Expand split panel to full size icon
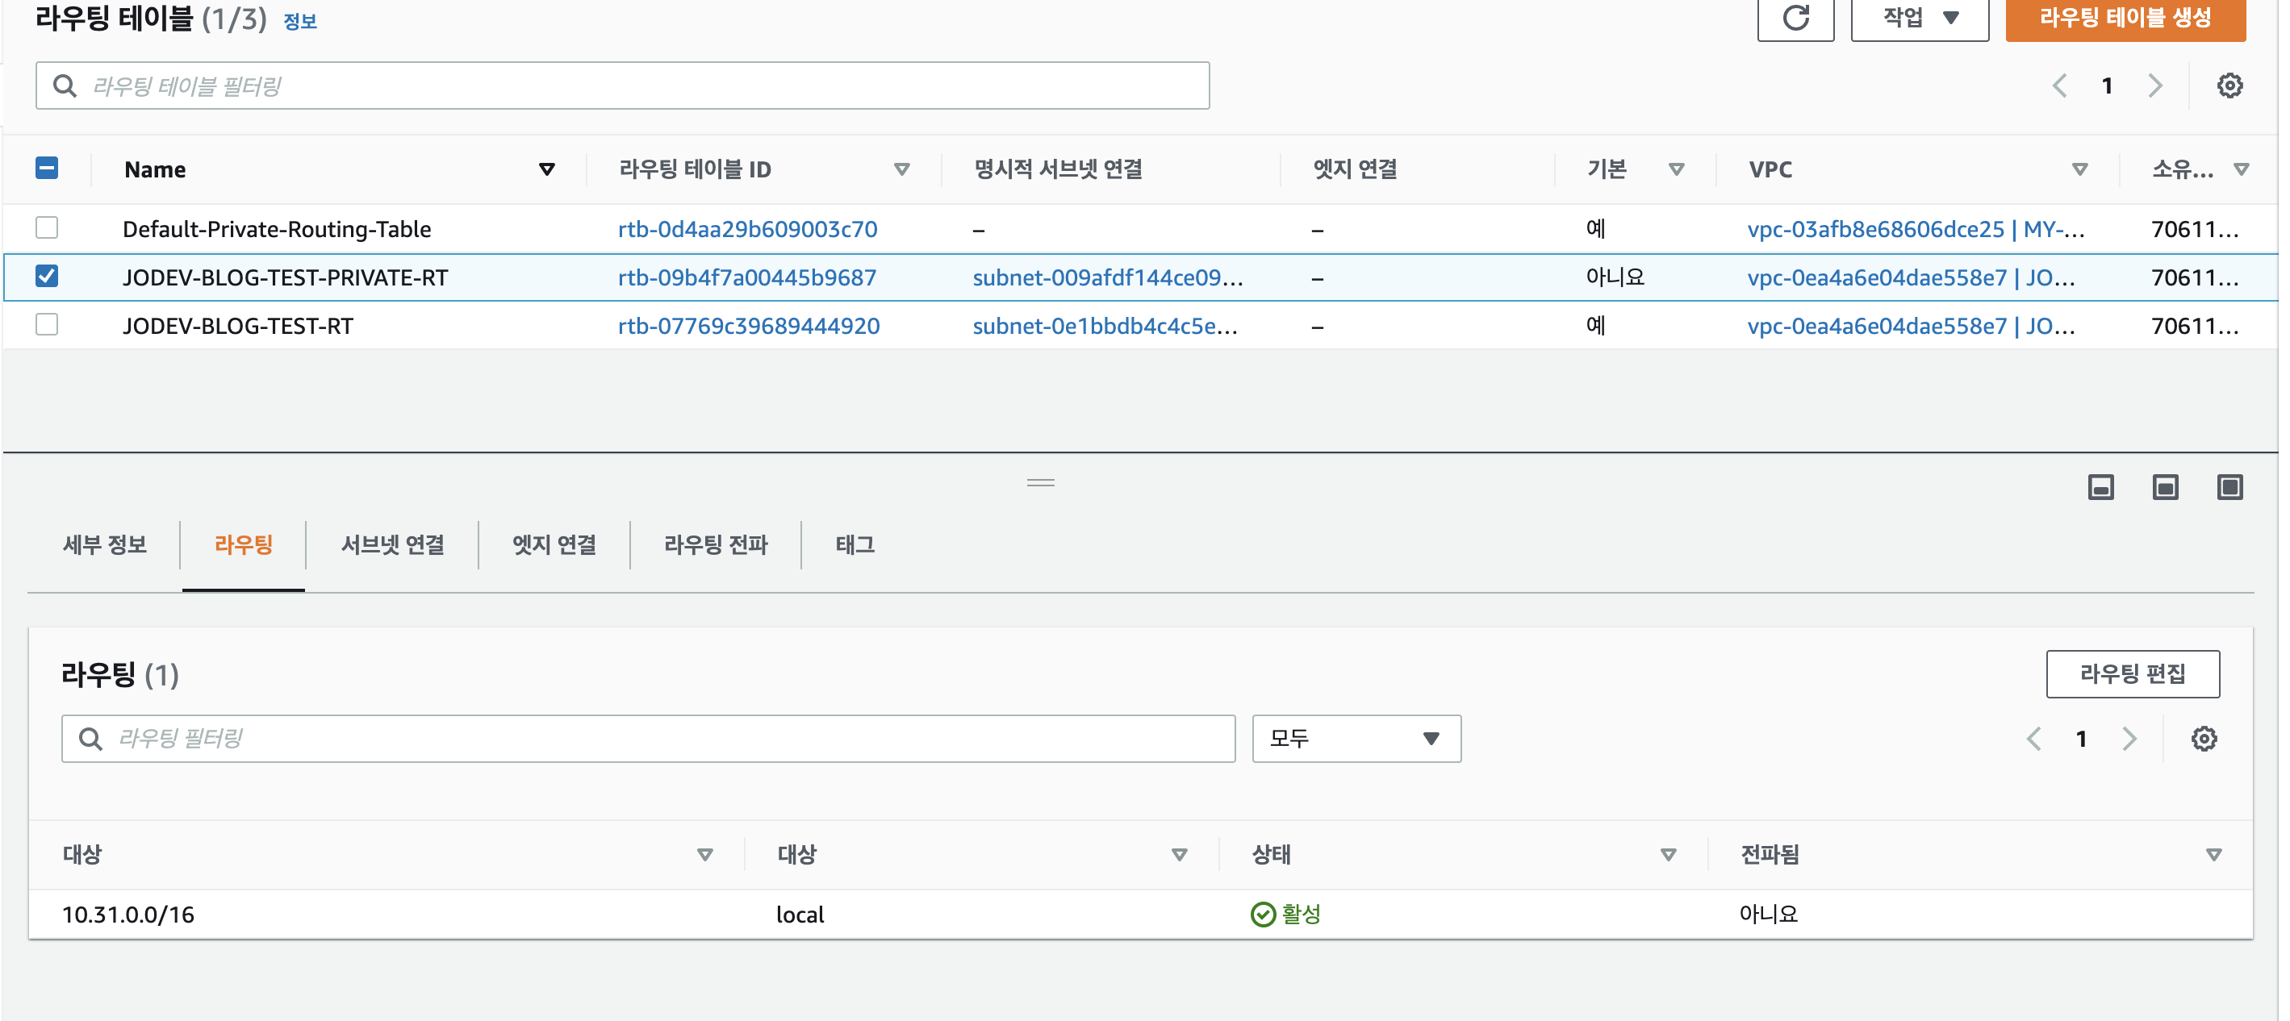Viewport: 2290px width, 1021px height. pyautogui.click(x=2229, y=487)
